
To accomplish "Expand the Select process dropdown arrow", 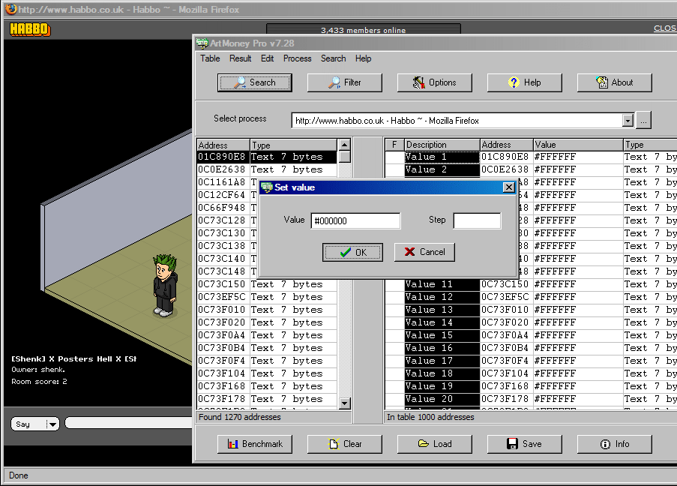I will point(628,121).
